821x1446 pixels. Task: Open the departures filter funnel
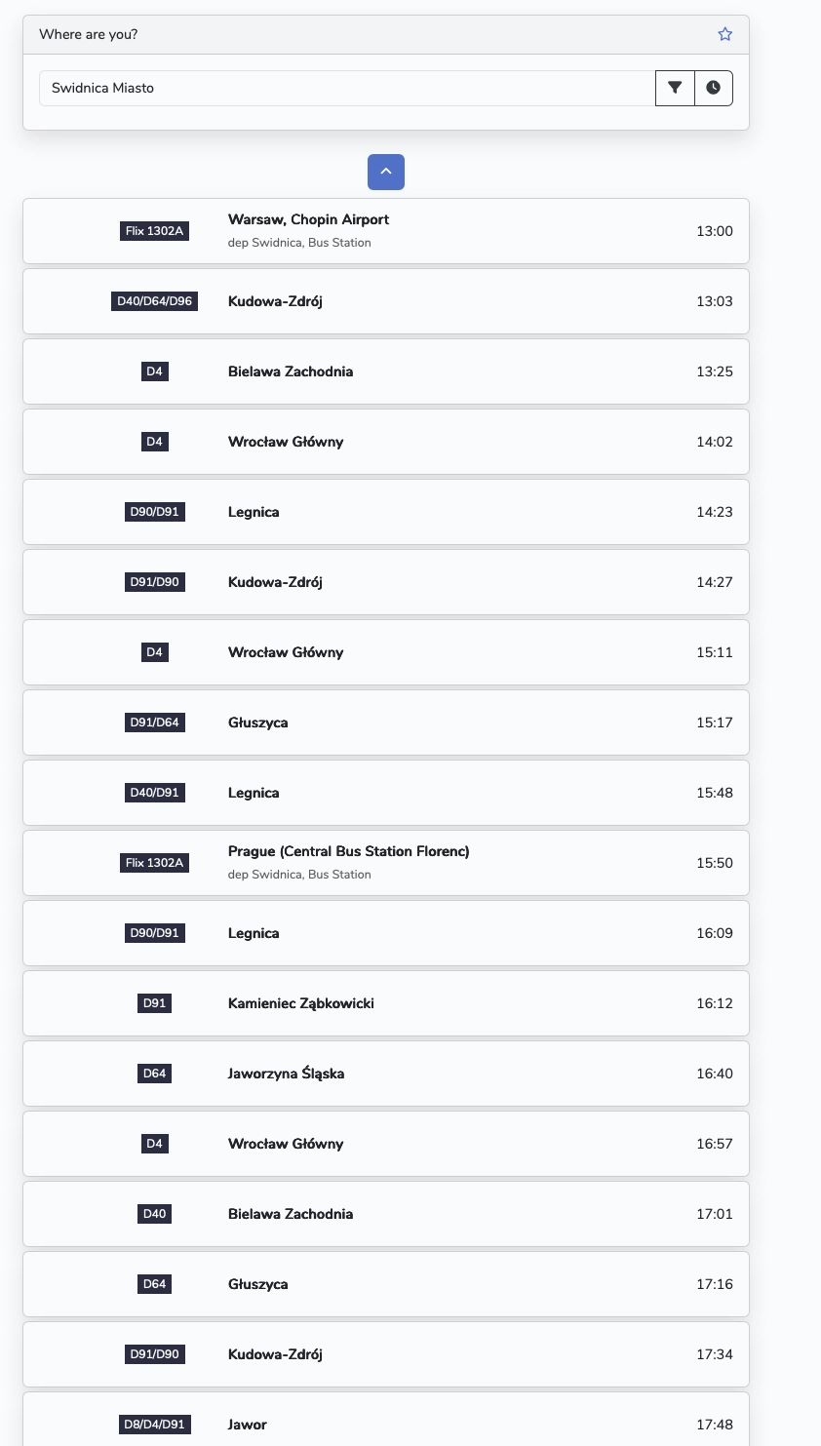pos(675,88)
